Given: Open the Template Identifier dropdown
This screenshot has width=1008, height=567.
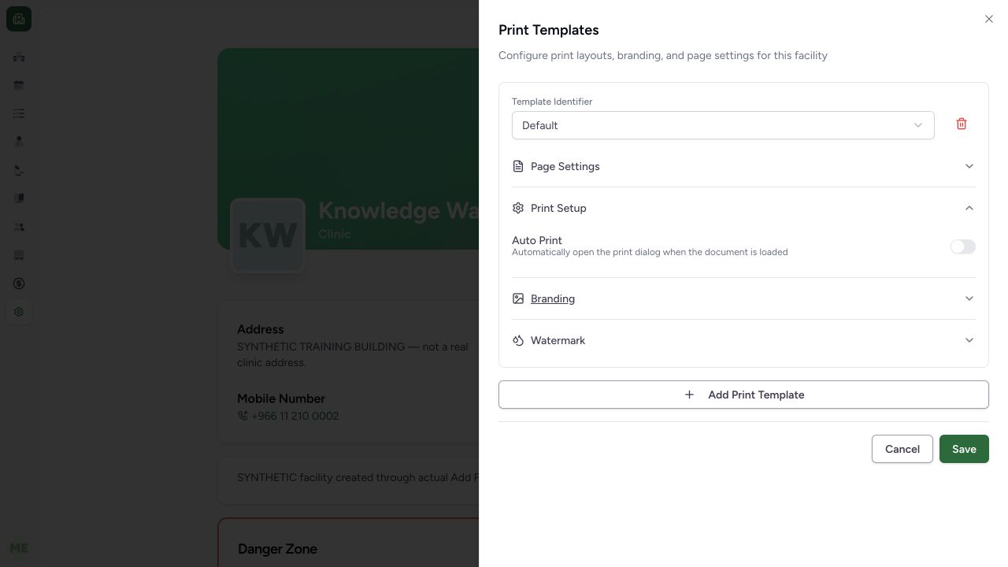Looking at the screenshot, I should coord(723,125).
